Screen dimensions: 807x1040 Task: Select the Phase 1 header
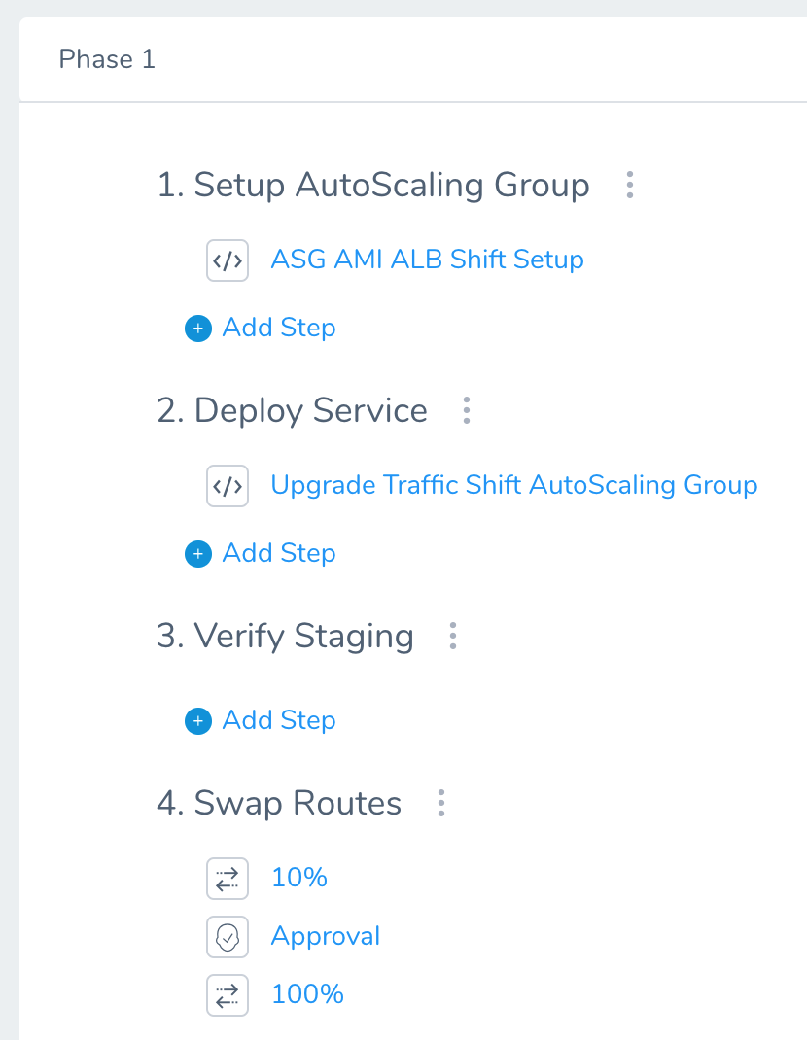[x=107, y=59]
